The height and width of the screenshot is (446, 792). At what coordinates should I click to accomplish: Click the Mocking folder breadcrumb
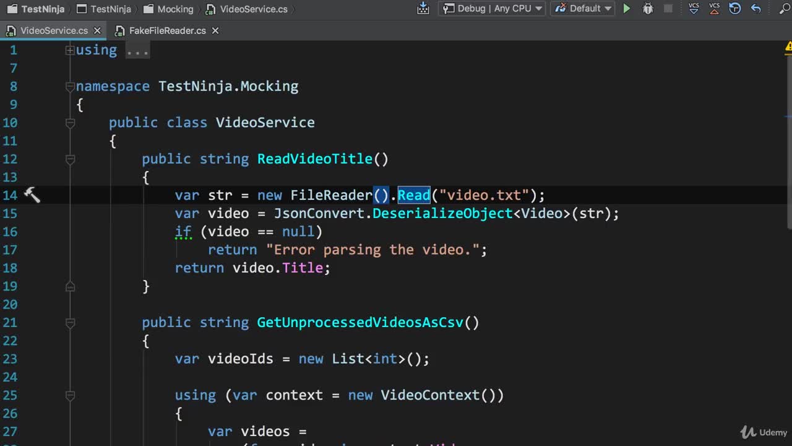168,9
